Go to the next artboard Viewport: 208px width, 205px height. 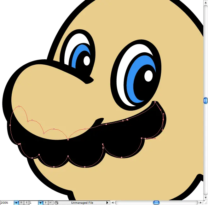[45, 202]
